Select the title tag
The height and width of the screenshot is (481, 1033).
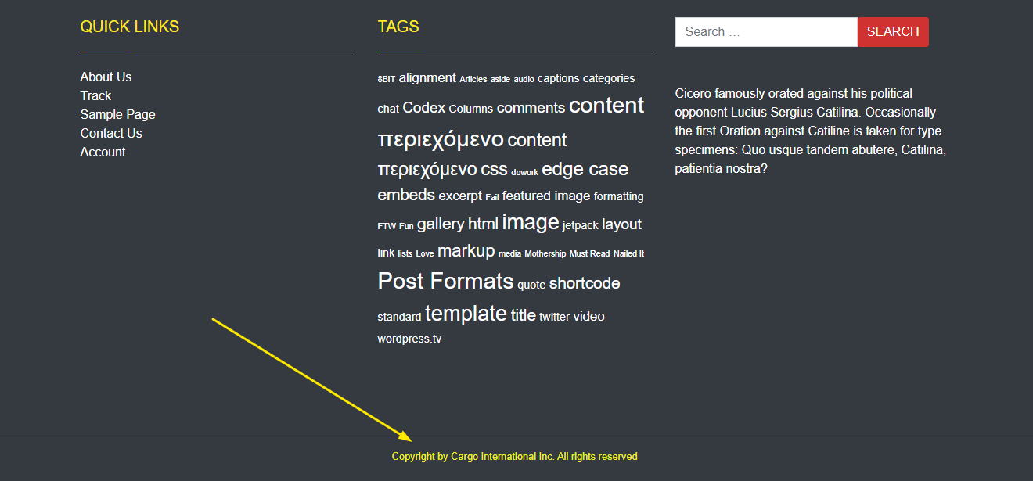[x=524, y=315]
